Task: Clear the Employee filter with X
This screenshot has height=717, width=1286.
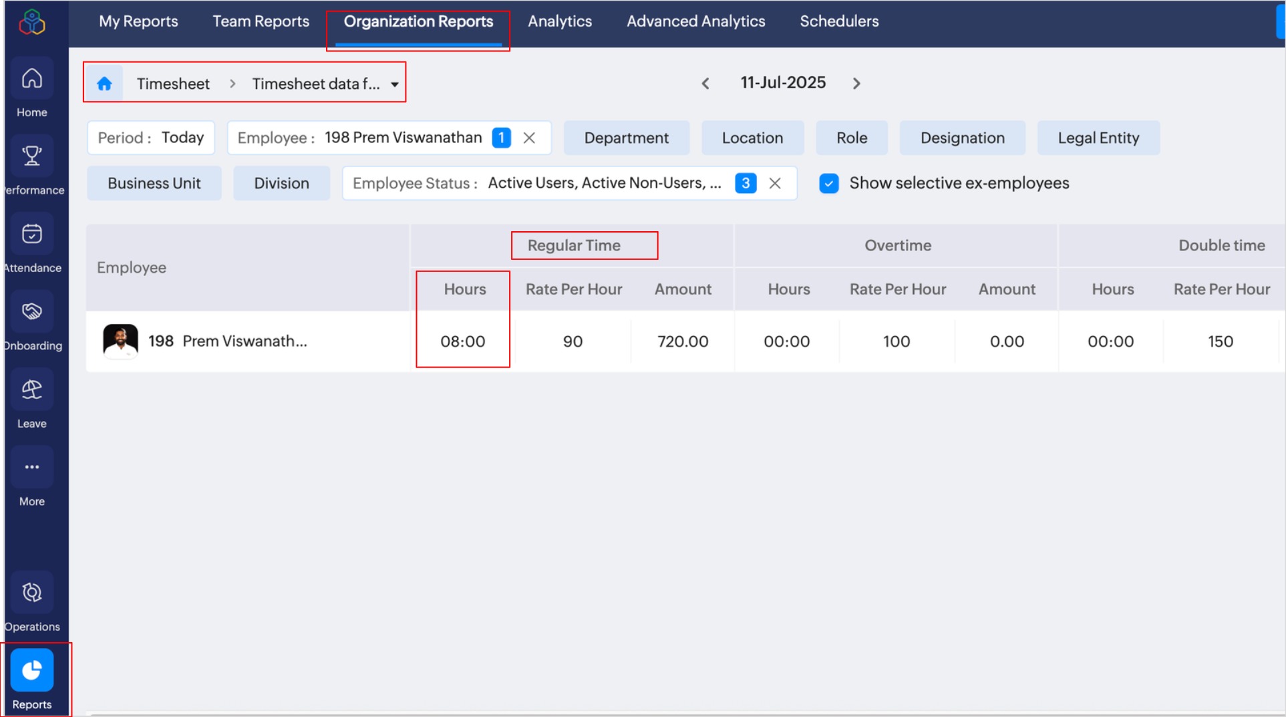Action: 529,138
